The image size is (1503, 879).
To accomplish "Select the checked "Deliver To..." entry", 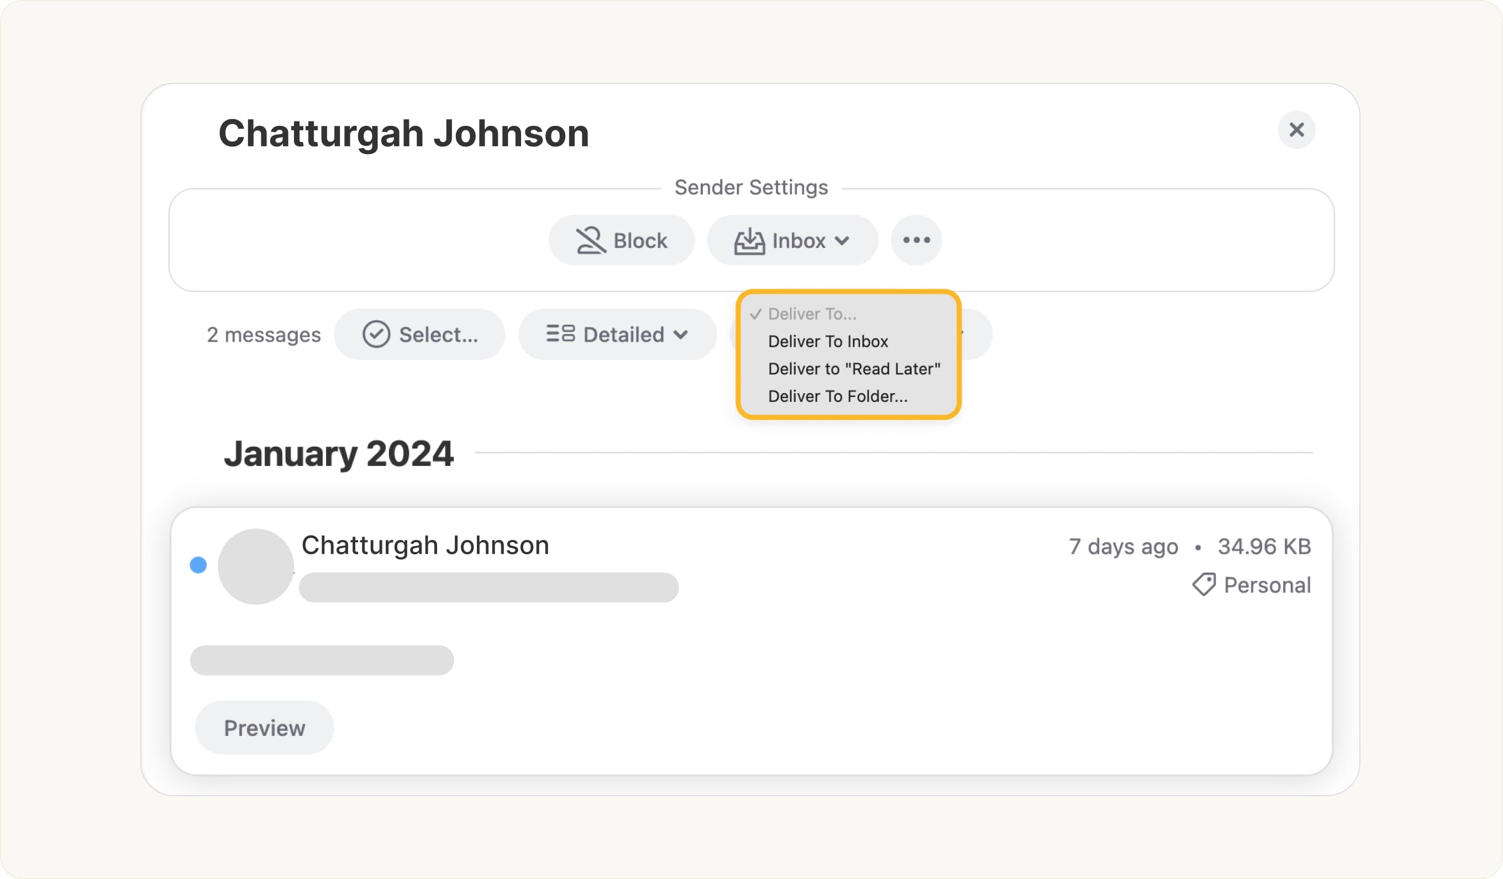I will tap(811, 314).
